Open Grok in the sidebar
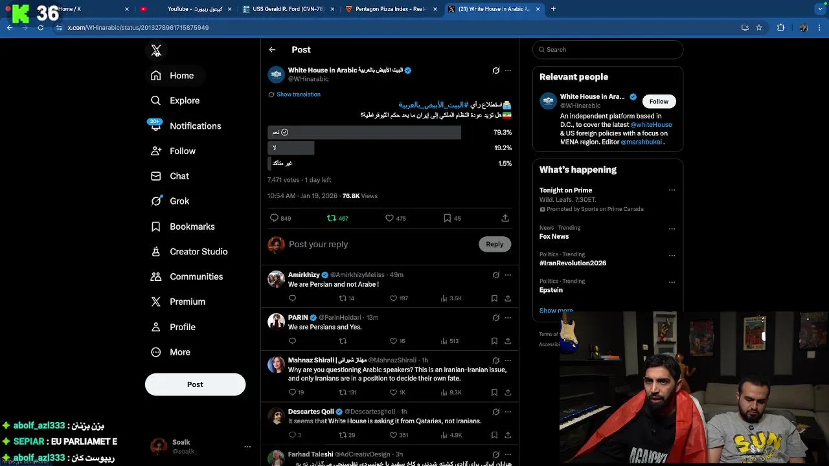 (x=169, y=201)
